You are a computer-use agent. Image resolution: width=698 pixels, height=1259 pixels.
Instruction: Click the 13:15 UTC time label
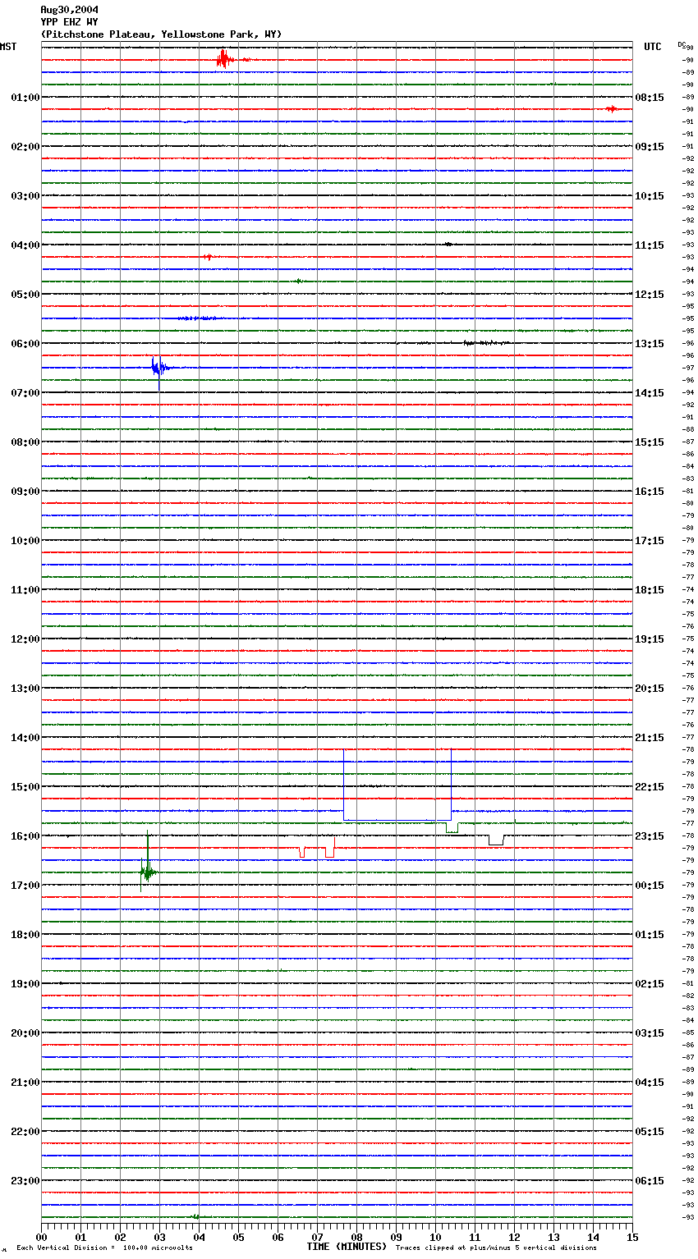point(650,344)
